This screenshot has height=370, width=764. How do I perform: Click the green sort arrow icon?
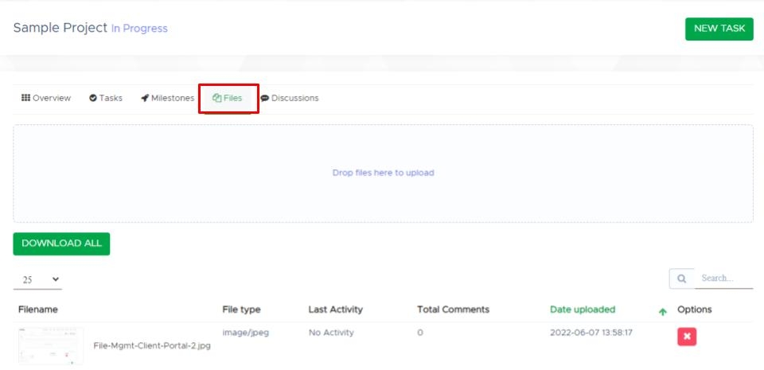click(662, 312)
